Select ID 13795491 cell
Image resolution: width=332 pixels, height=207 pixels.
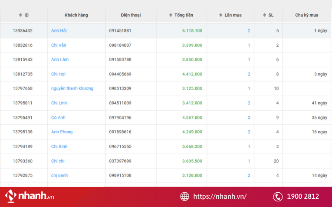click(x=23, y=118)
